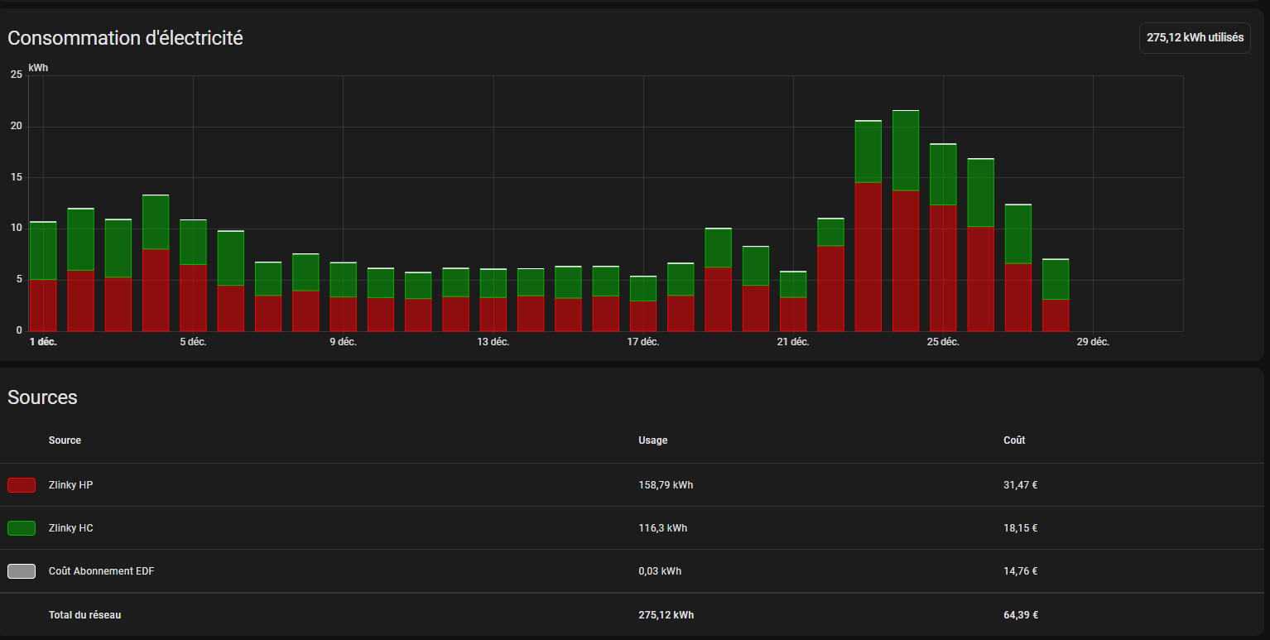This screenshot has width=1270, height=640.
Task: Click the grey Coût Abonnement EDF swatch
Action: coord(22,571)
